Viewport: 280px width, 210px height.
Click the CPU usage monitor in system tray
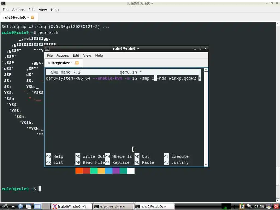click(x=226, y=207)
